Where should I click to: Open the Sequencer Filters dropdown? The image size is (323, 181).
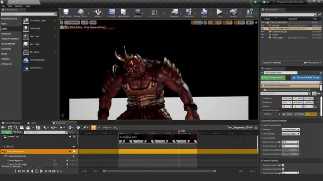(x=18, y=132)
